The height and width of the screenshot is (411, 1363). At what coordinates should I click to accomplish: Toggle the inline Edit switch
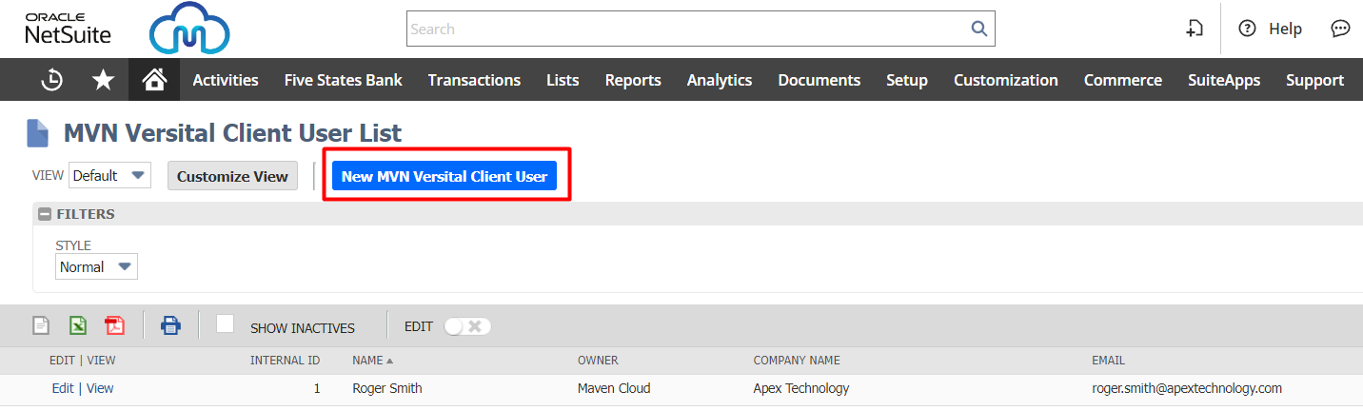[467, 326]
